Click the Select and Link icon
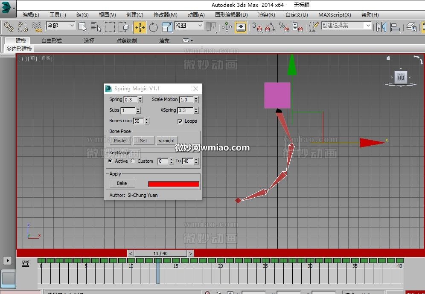This screenshot has width=425, height=294. coord(9,27)
